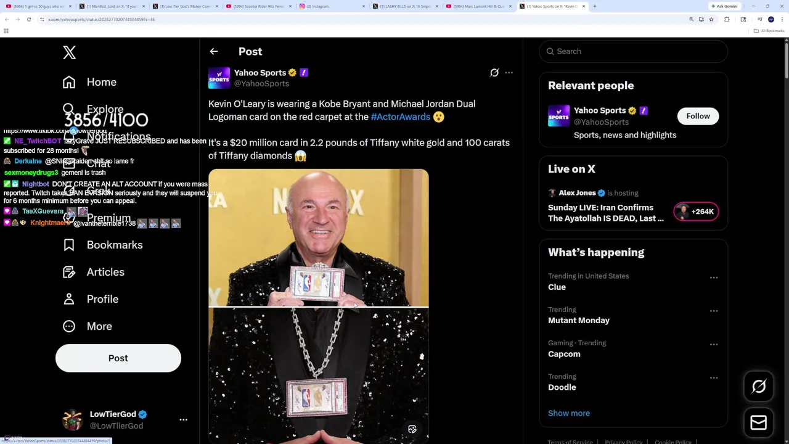Click the zoom magnifier icon in address bar

691,19
